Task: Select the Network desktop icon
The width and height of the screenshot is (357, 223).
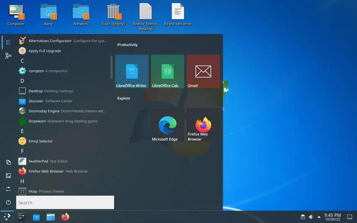Action: click(x=81, y=14)
